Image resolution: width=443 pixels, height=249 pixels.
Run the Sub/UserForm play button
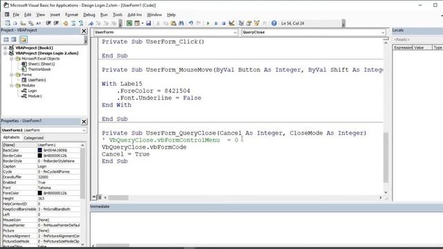[x=208, y=23]
